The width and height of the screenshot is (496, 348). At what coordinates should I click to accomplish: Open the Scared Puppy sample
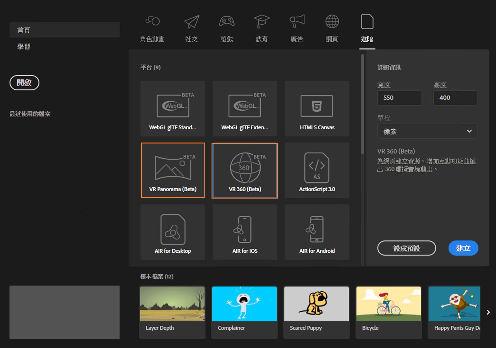(317, 312)
